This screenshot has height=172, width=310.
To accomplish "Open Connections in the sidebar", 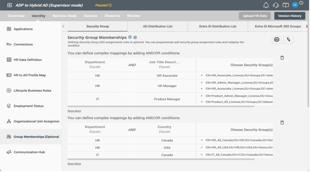I will click(x=23, y=44).
